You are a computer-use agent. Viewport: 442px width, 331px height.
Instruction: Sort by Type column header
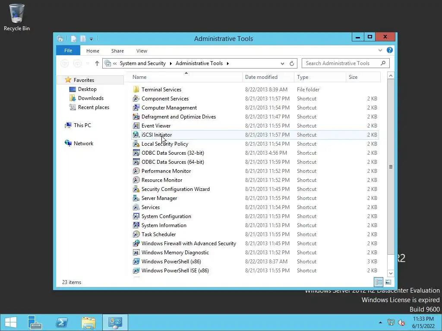click(x=320, y=77)
